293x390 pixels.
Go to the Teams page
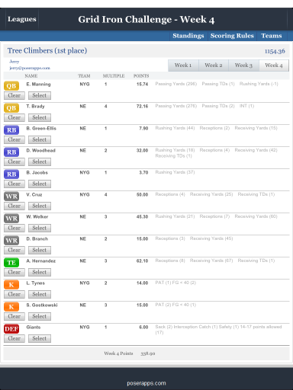[272, 36]
